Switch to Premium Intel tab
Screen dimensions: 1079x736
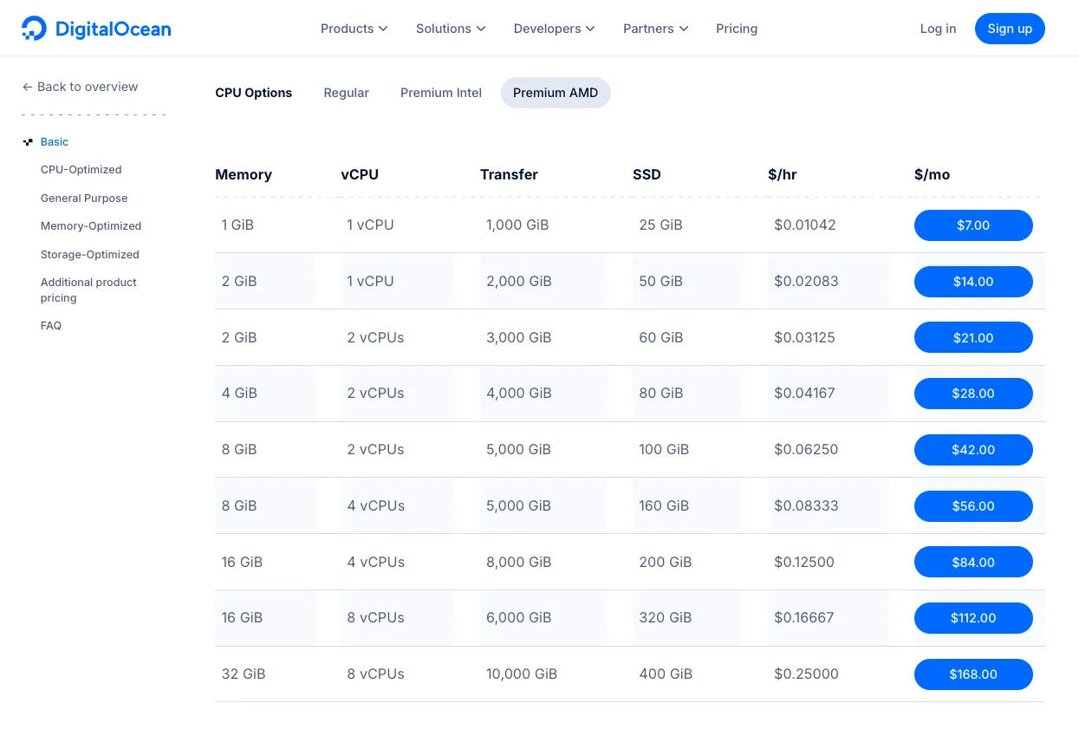tap(441, 93)
